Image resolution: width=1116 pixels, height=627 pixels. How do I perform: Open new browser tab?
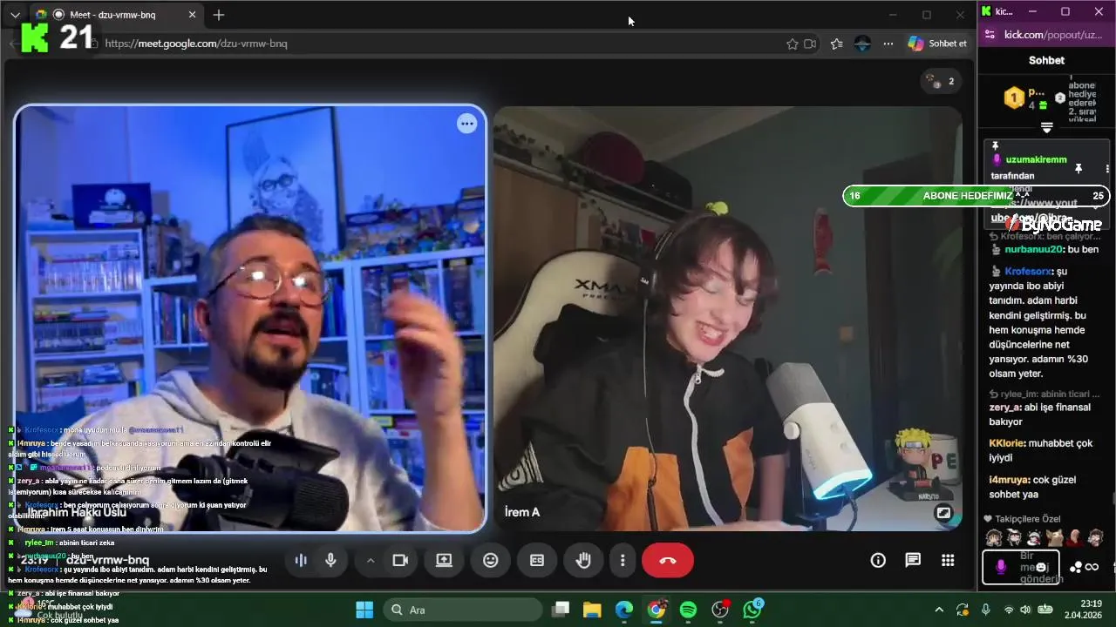219,15
